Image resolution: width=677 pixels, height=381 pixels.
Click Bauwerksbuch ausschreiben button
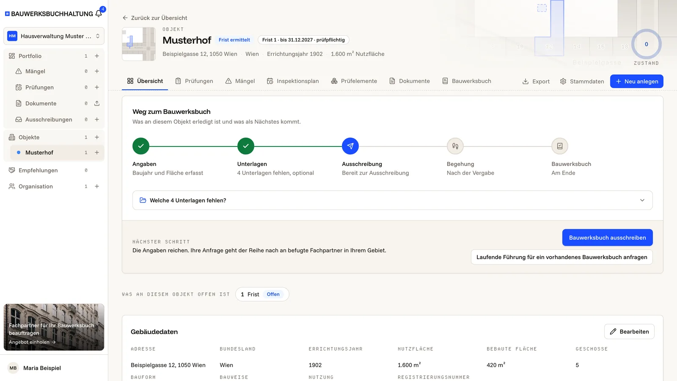pyautogui.click(x=608, y=237)
